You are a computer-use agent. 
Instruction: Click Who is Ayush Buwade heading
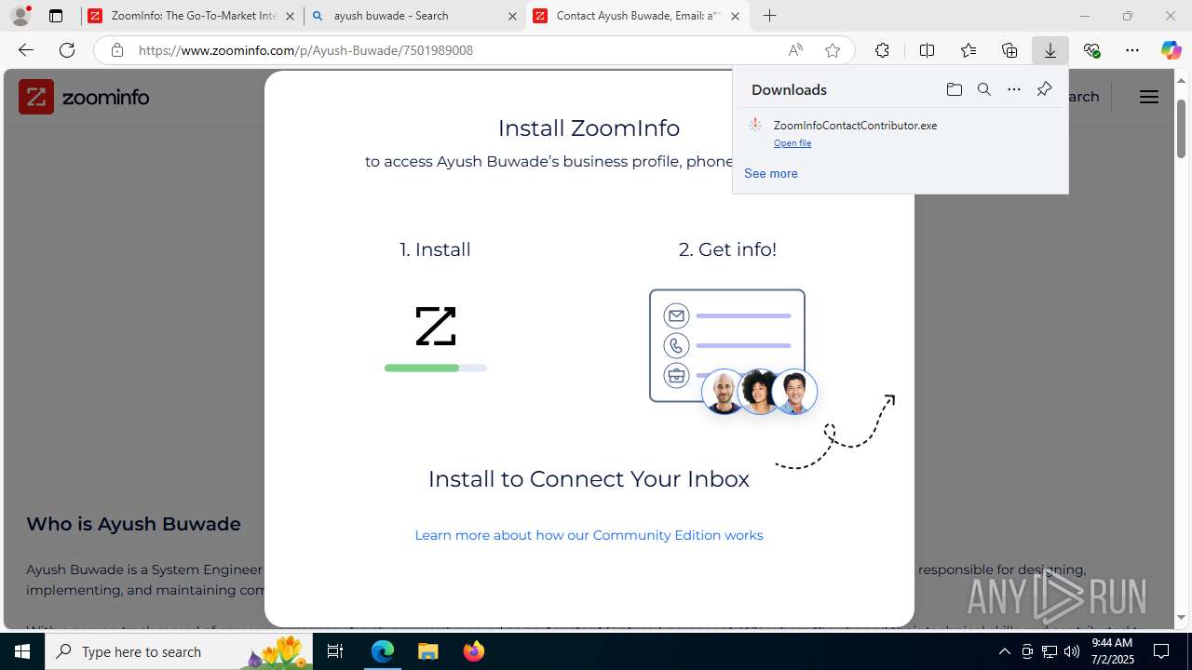[x=133, y=524]
